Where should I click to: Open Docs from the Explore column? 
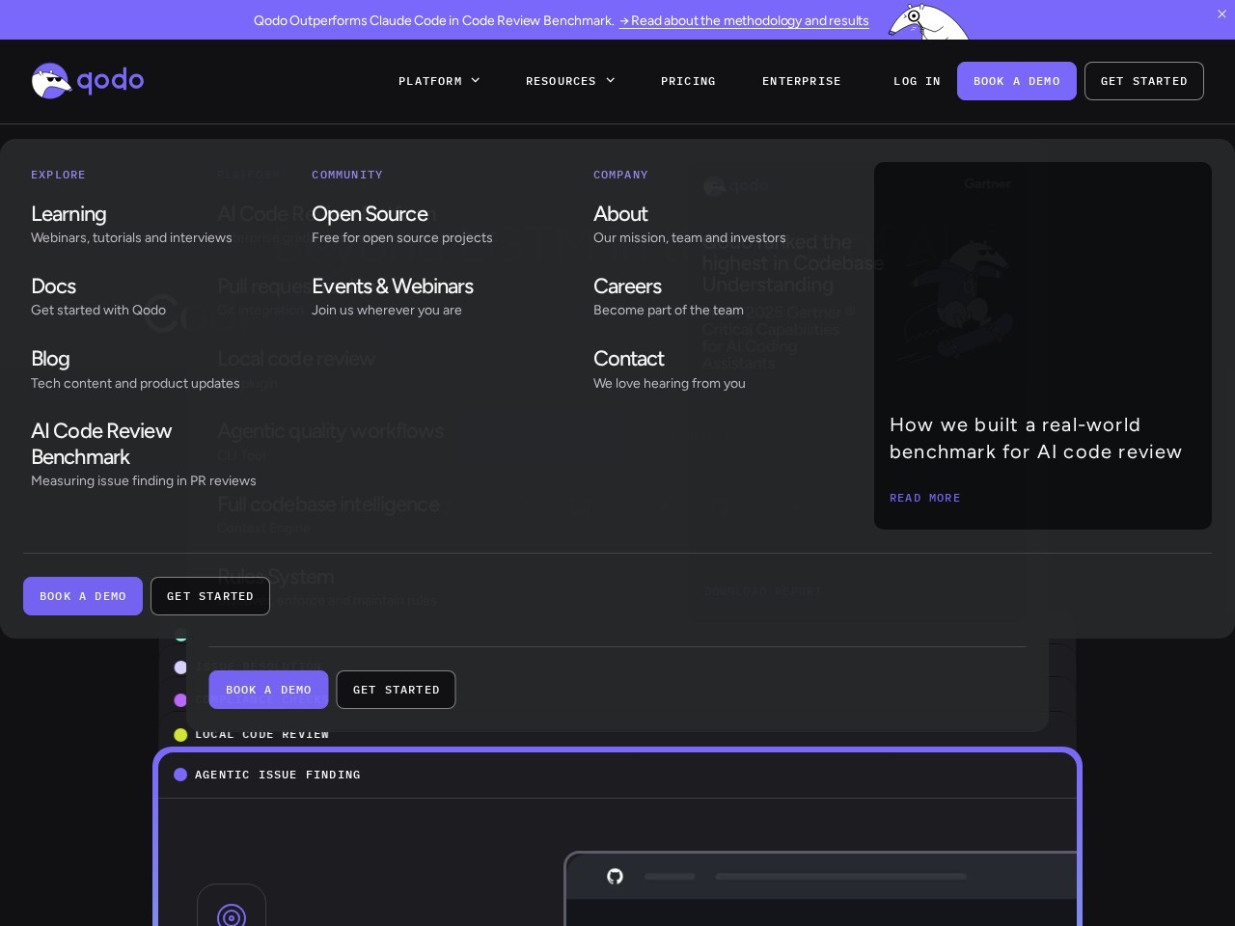[x=54, y=286]
